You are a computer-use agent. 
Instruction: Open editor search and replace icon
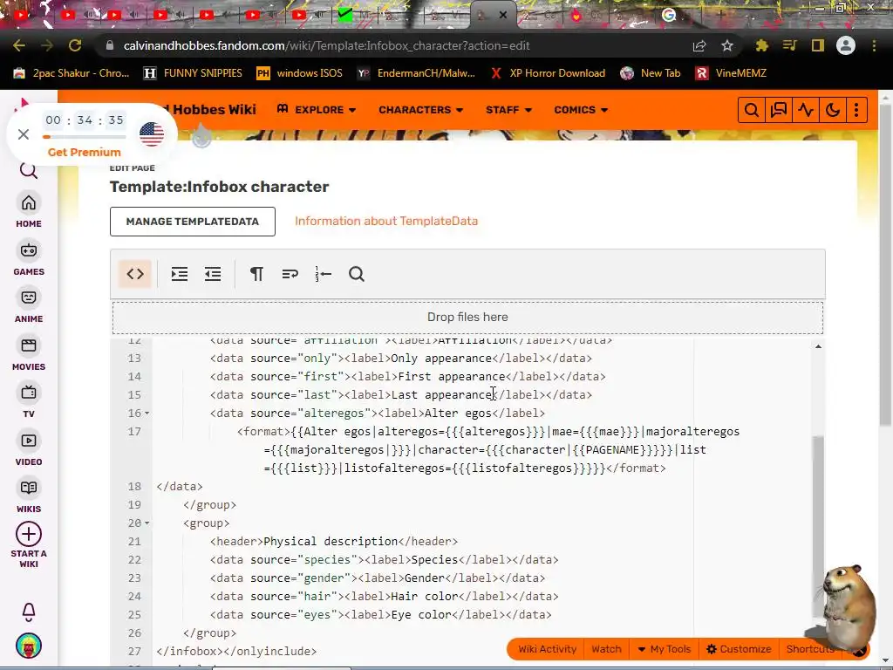(357, 274)
